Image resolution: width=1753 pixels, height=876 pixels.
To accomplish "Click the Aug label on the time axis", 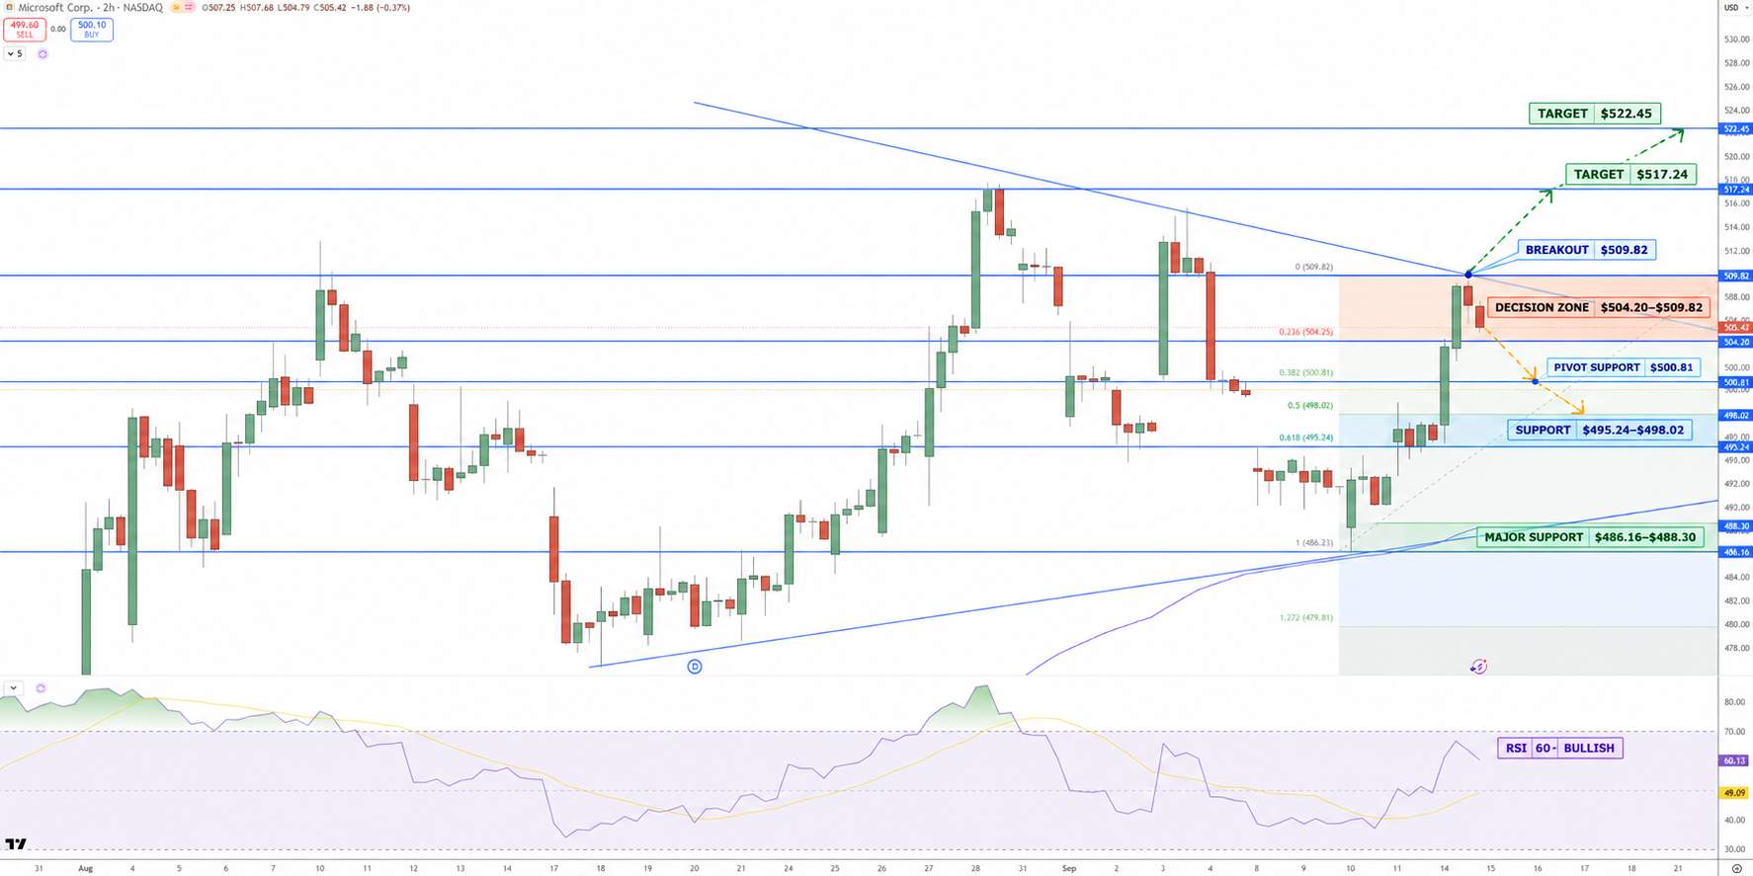I will tap(85, 868).
